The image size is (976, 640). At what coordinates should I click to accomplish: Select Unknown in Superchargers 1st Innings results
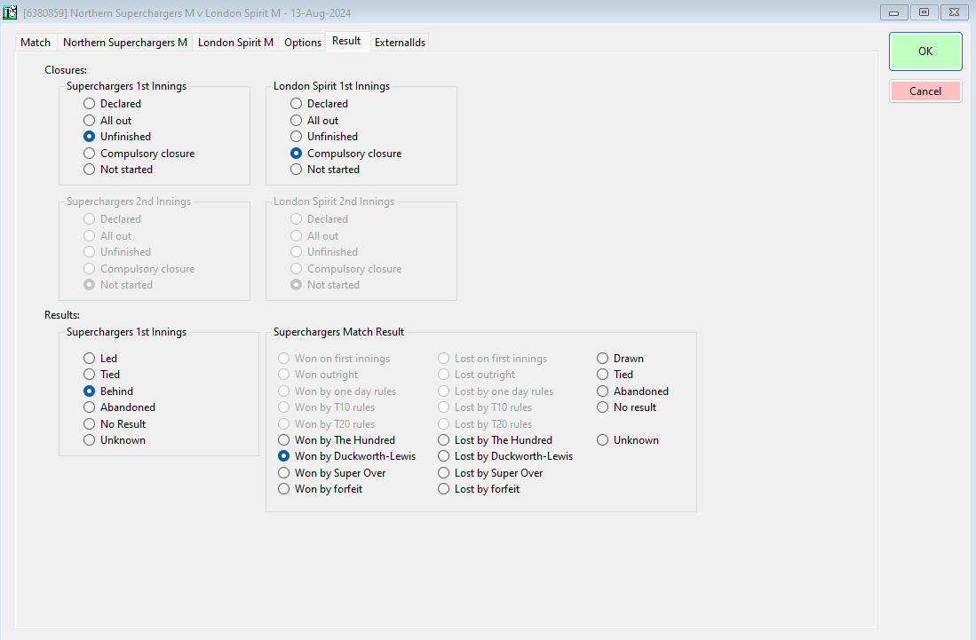[115, 440]
